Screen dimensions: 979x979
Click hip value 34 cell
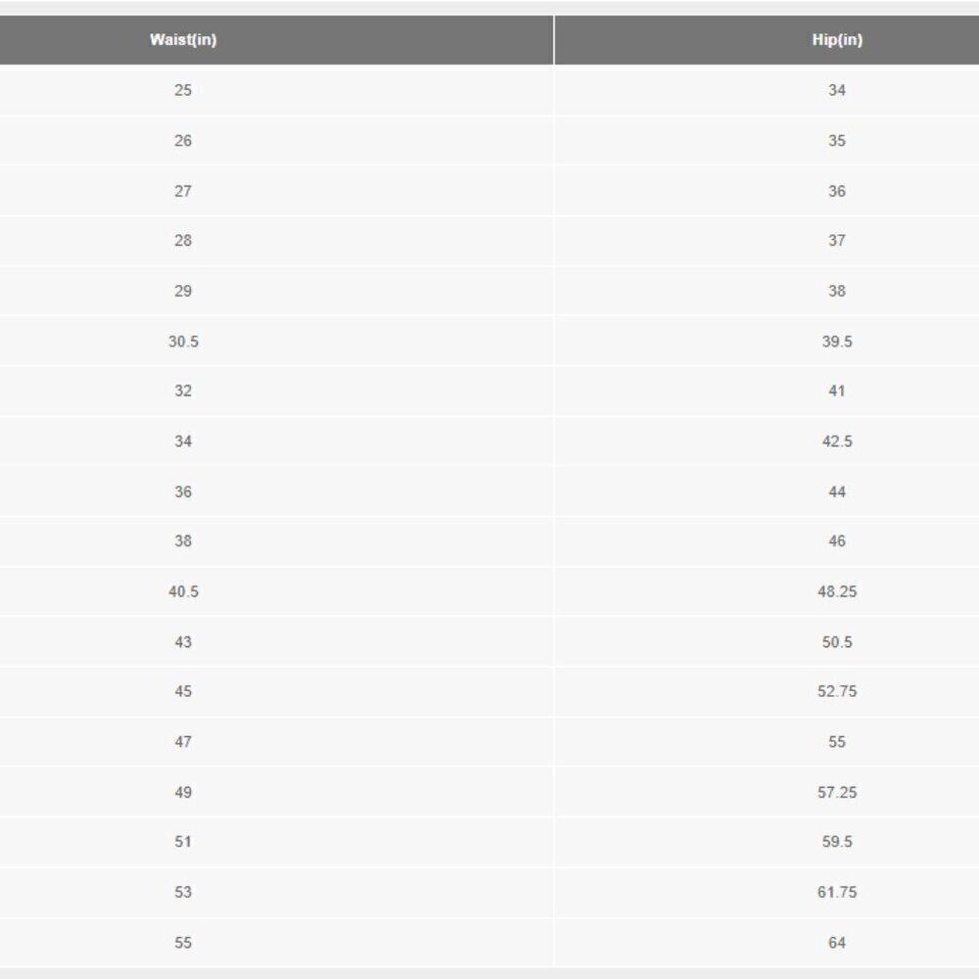[x=836, y=90]
